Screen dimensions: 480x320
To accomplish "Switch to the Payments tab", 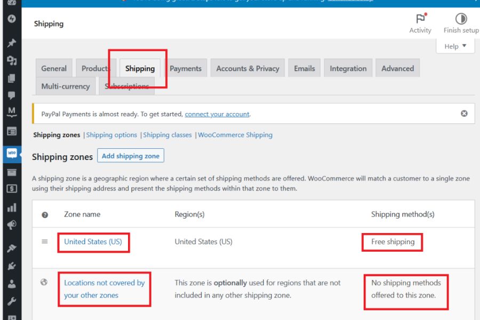I will [x=186, y=68].
